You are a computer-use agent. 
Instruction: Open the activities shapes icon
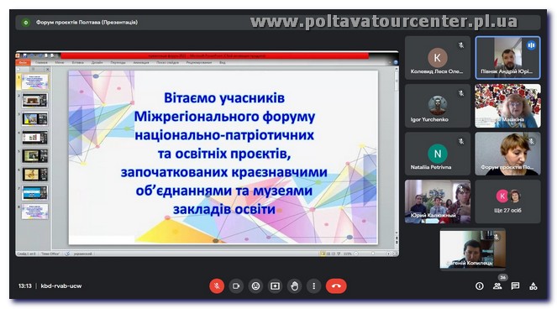click(533, 286)
